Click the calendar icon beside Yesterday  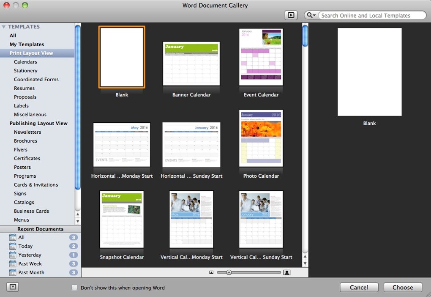(x=13, y=255)
